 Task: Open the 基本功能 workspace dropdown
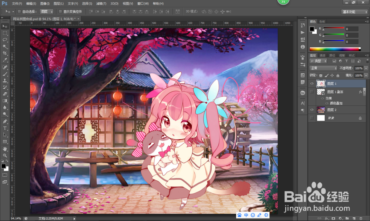[355, 12]
